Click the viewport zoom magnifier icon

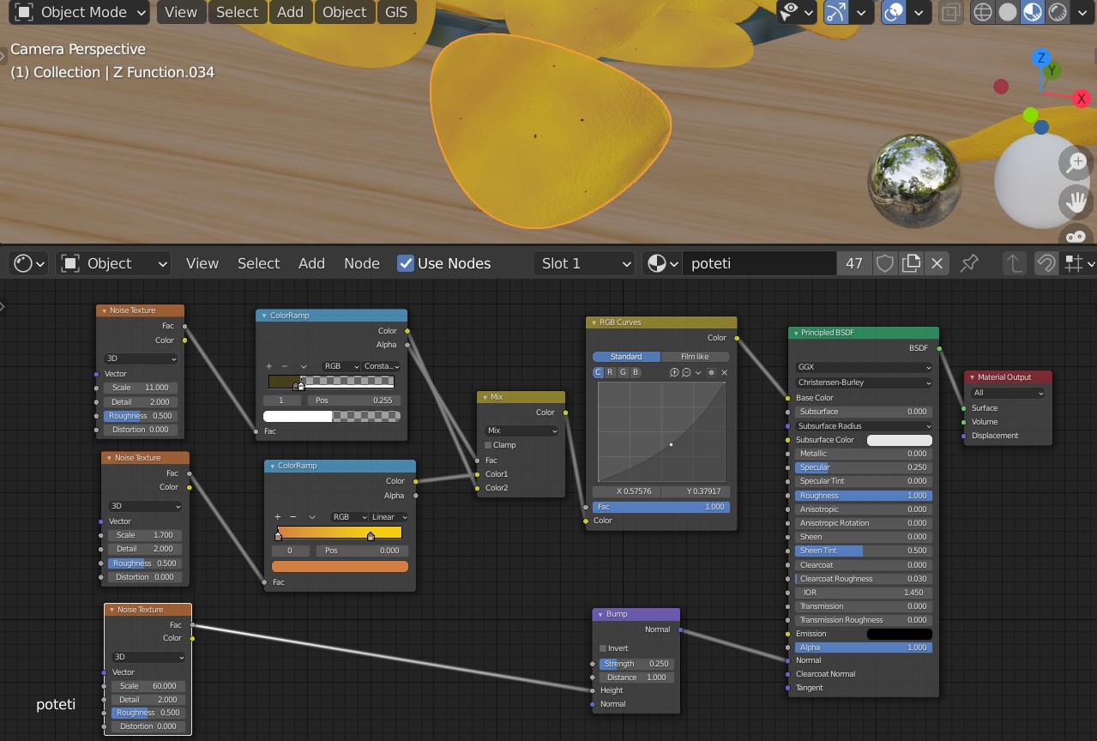(x=1076, y=162)
